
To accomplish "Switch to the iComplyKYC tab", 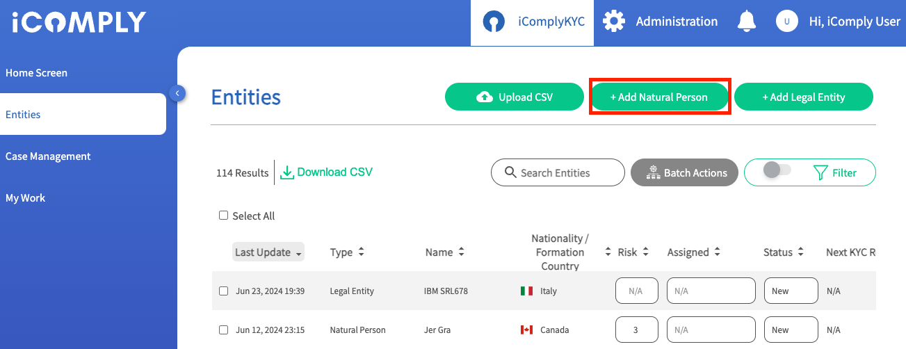I will pyautogui.click(x=532, y=23).
